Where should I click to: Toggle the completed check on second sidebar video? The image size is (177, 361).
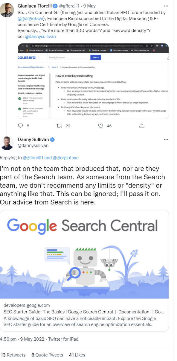[x=19, y=108]
